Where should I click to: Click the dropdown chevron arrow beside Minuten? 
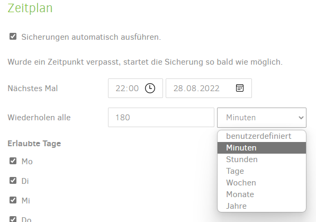(x=301, y=118)
